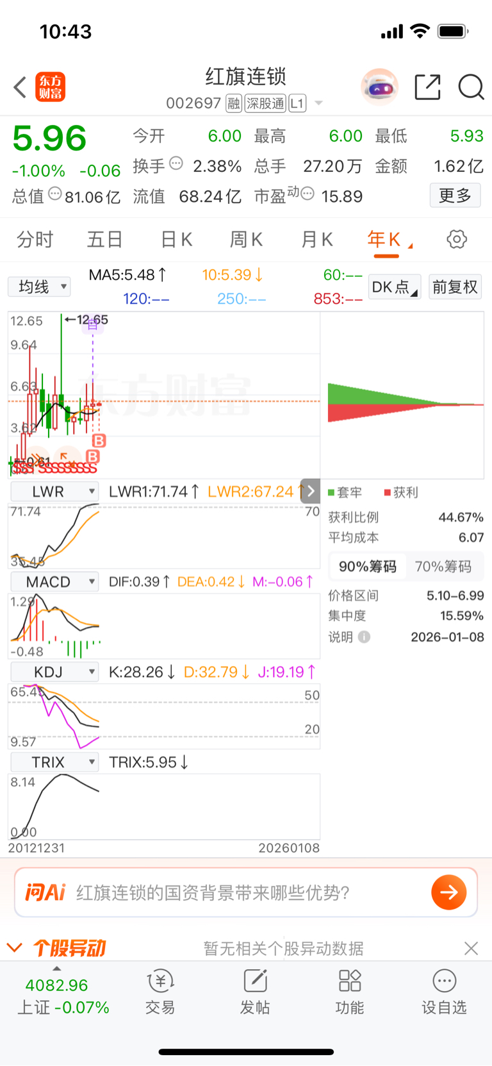Open the KDJ indicator dropdown
Image resolution: width=492 pixels, height=1066 pixels.
[x=54, y=672]
